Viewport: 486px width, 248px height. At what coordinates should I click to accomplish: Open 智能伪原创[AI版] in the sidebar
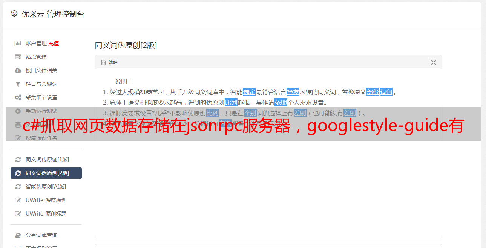click(x=46, y=187)
